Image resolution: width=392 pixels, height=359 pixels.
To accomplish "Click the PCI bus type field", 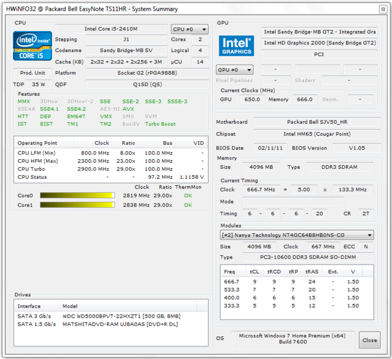I will [319, 54].
